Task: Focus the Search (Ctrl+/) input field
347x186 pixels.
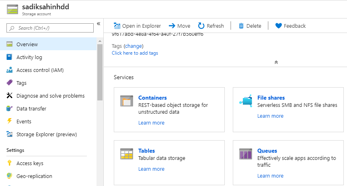Action: coord(50,28)
